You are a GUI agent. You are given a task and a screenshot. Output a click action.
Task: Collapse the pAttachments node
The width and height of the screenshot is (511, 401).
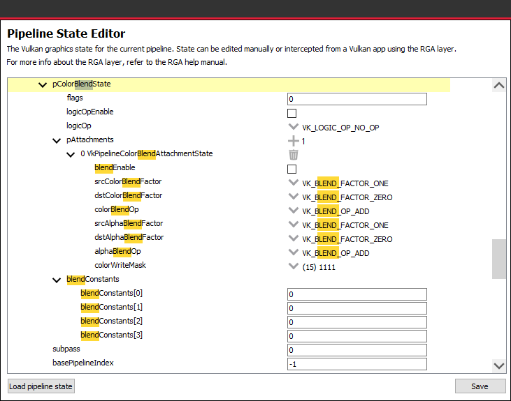pos(57,141)
